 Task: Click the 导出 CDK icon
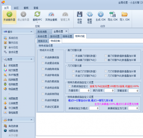click(113, 14)
